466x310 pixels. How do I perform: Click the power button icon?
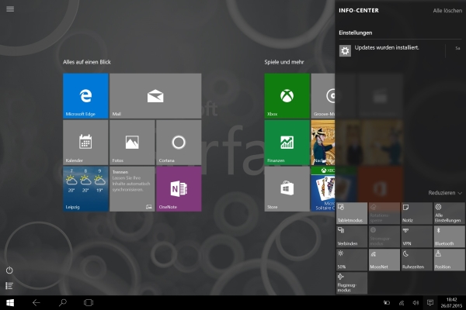tap(9, 270)
